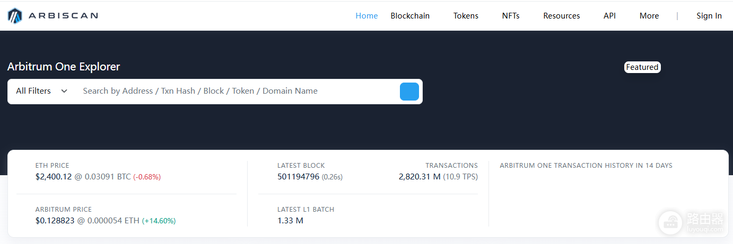733x244 pixels.
Task: Click the blue search button
Action: coord(409,92)
